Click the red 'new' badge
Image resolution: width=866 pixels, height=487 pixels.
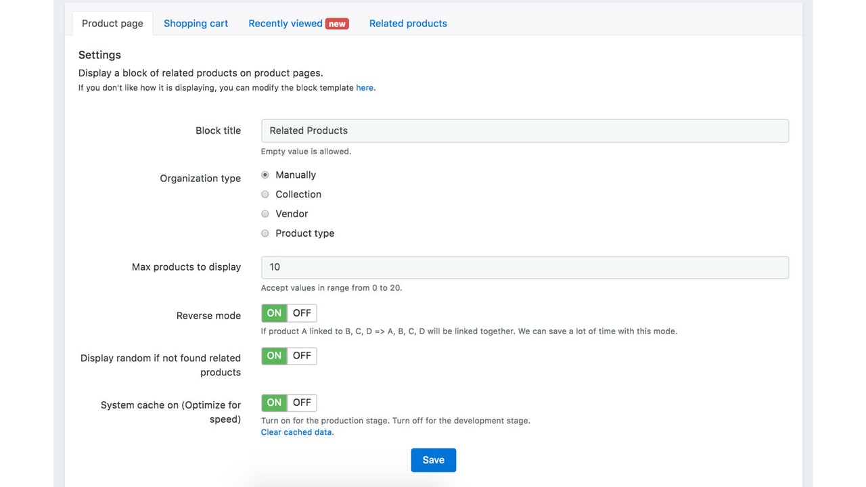pos(337,24)
